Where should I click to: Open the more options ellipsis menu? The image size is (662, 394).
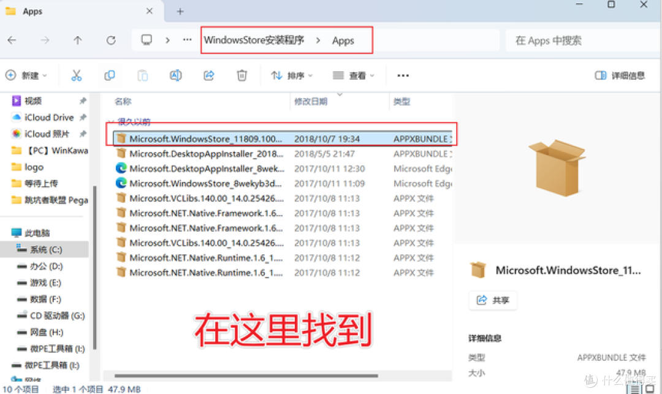click(x=403, y=75)
